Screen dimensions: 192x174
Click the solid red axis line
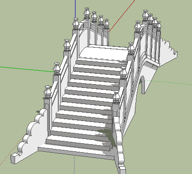click(x=122, y=16)
